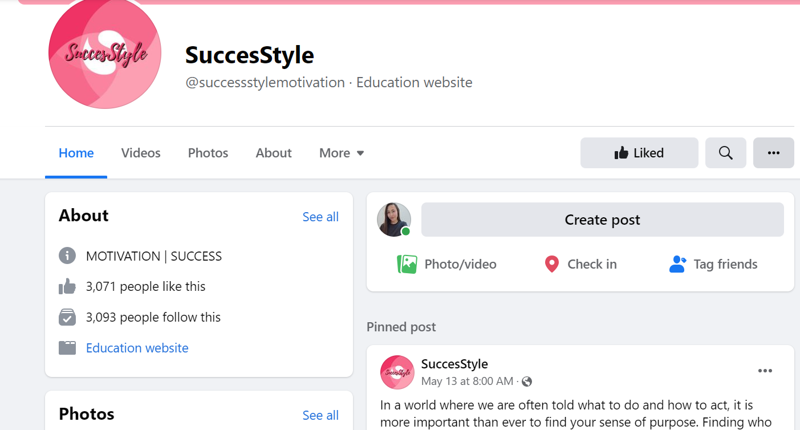This screenshot has height=430, width=800.
Task: Open the Photos tab
Action: pyautogui.click(x=208, y=153)
